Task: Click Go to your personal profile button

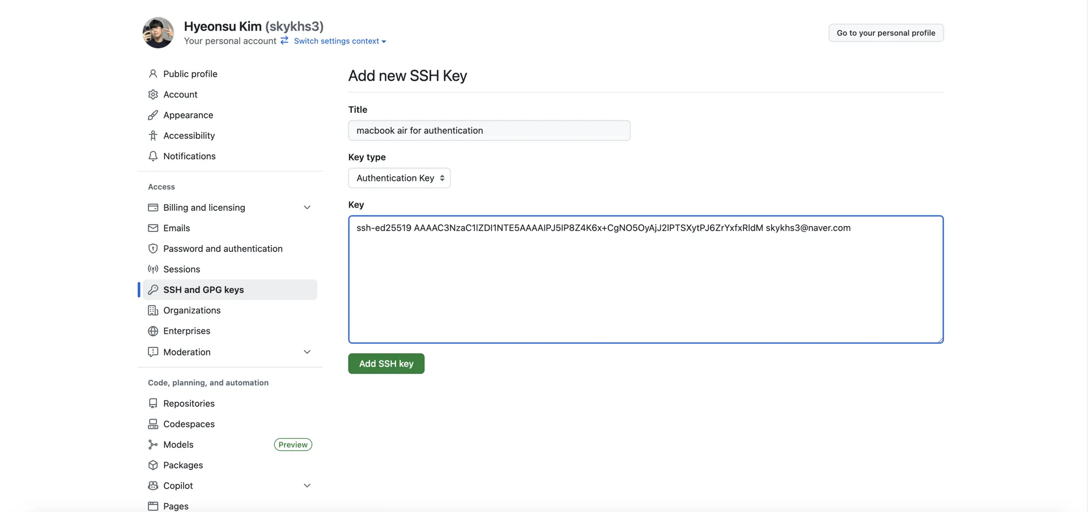Action: (886, 33)
